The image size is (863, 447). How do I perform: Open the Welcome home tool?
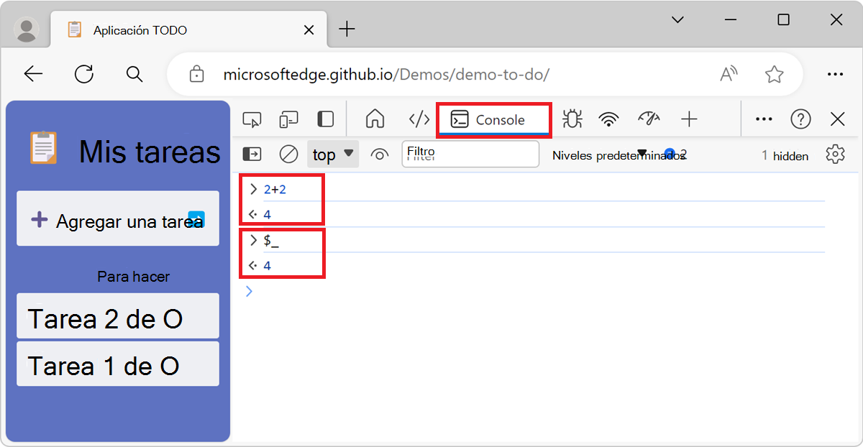(x=375, y=119)
